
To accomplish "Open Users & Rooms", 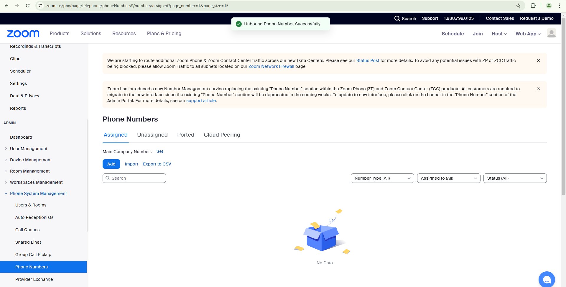I will pyautogui.click(x=31, y=205).
